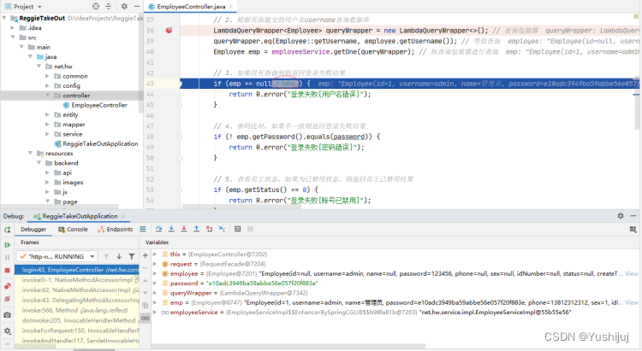This screenshot has width=642, height=351.
Task: Click the red Force Step Into icon
Action: click(x=184, y=229)
